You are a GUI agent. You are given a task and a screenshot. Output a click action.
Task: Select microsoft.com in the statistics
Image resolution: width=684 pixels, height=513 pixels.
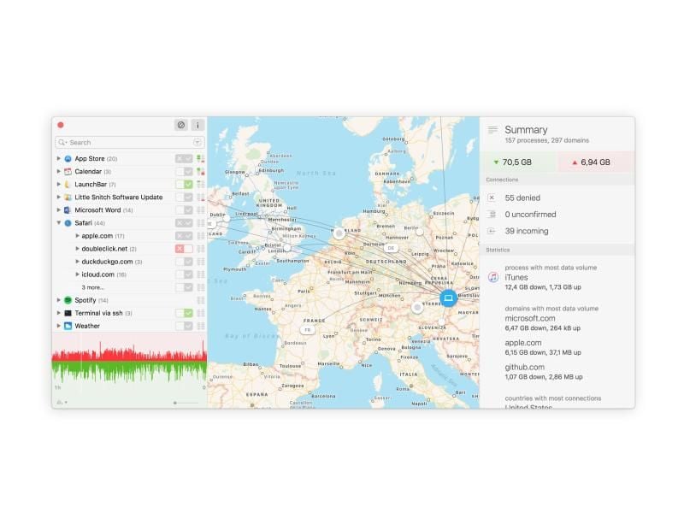(530, 318)
